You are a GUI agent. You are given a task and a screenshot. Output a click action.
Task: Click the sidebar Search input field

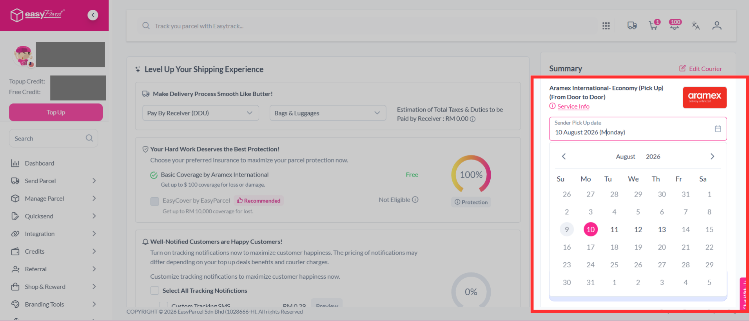coord(54,138)
